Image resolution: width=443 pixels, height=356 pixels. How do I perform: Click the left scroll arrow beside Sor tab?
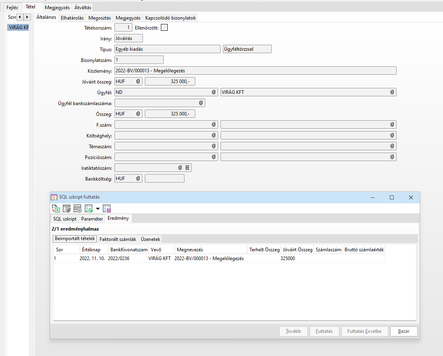click(20, 17)
